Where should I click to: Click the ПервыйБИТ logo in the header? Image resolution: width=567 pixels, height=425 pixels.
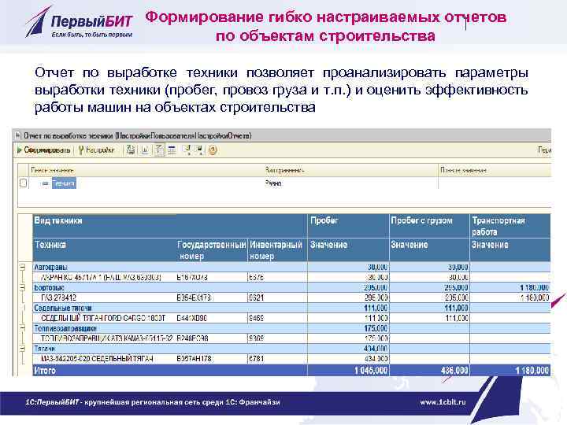(x=79, y=22)
